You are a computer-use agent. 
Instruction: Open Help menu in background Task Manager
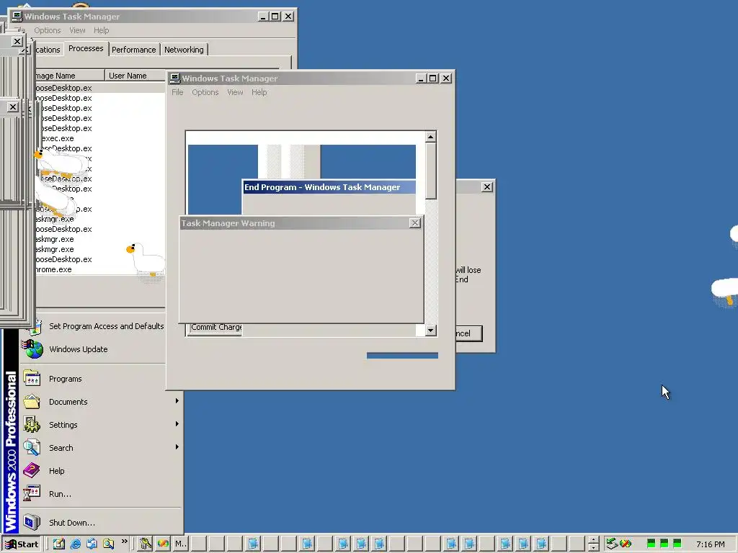click(101, 30)
